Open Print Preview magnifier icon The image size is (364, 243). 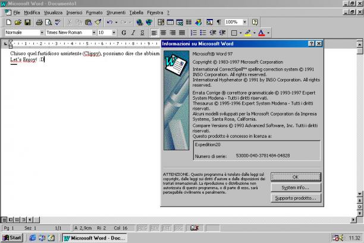[x=49, y=22]
